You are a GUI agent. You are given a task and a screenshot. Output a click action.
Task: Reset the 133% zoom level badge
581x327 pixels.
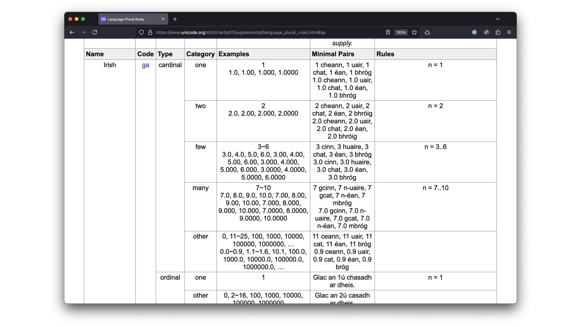pyautogui.click(x=401, y=32)
